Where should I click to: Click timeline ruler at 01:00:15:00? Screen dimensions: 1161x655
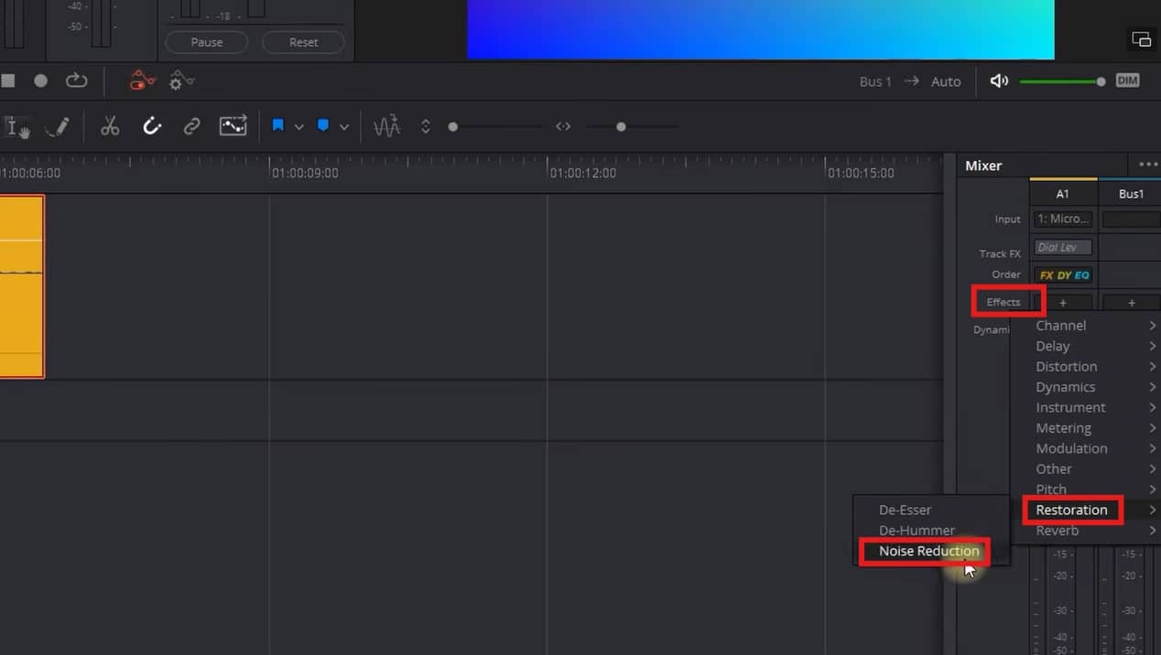861,173
